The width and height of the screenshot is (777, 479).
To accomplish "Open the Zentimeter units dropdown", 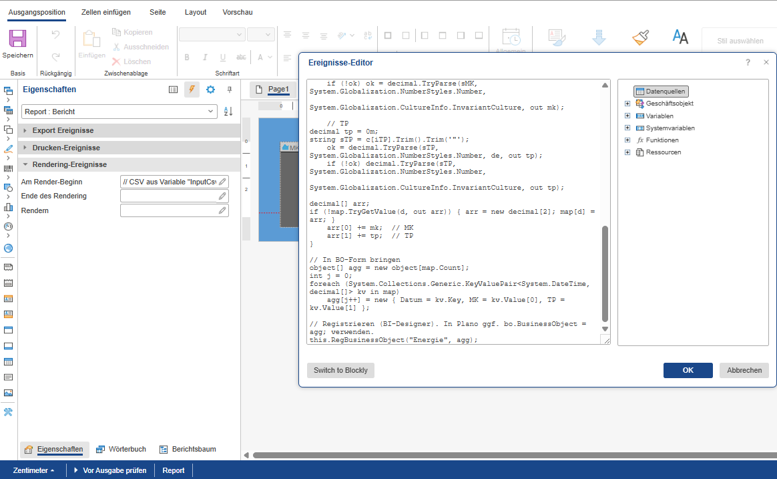I will (33, 470).
